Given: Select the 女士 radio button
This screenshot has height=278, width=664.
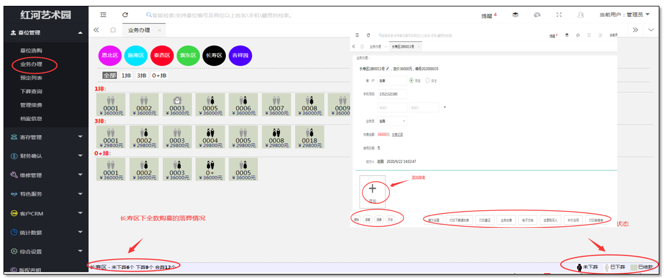Looking at the screenshot, I should coord(428,81).
